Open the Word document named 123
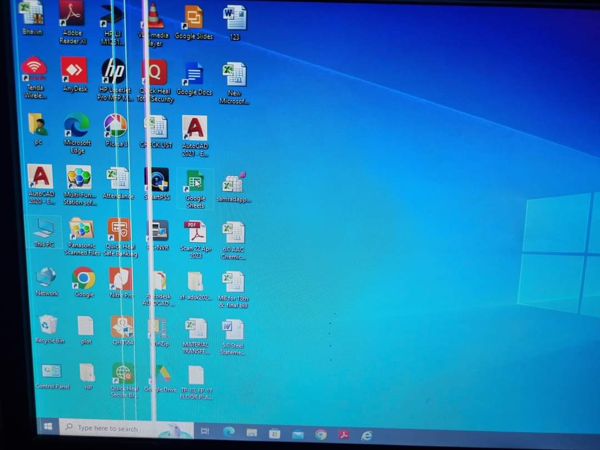 click(234, 23)
